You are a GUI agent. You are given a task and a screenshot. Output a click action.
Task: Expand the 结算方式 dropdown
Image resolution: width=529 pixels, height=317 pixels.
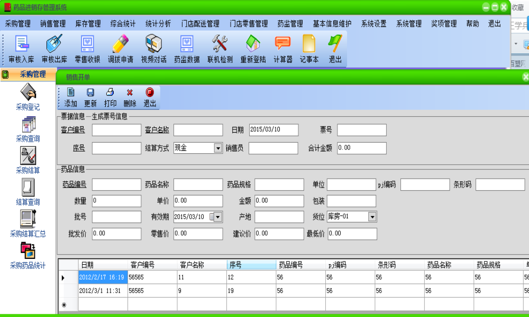(218, 148)
